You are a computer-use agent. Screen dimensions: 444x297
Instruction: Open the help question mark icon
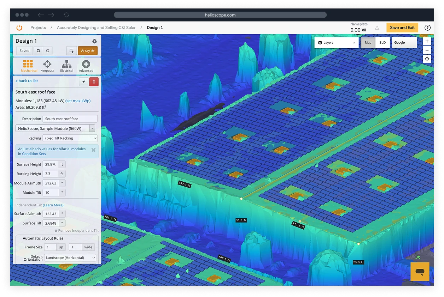coord(427,28)
